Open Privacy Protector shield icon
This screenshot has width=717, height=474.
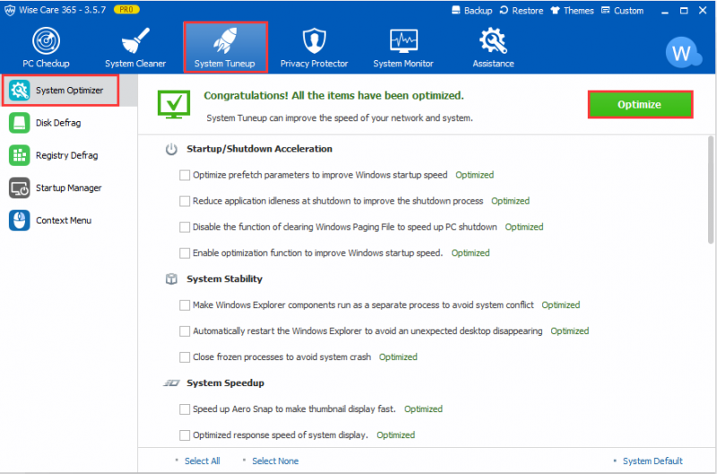[315, 40]
